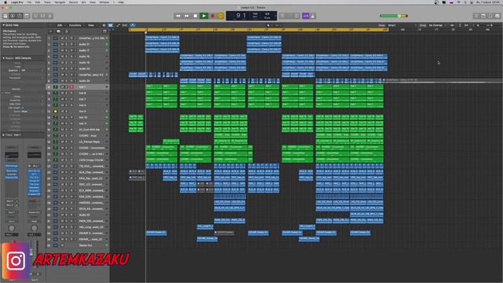Open Smart Controls from control bar

pyautogui.click(x=35, y=16)
